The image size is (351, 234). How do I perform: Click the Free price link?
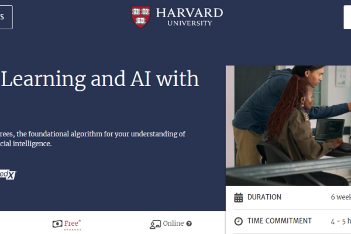pos(73,223)
